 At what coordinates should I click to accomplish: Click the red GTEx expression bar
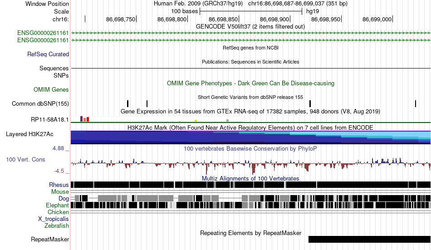pos(88,119)
